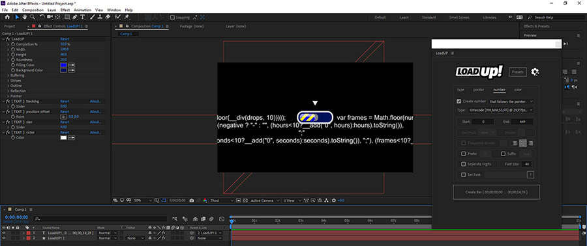
Task: Reset the LoadUP effect
Action: pos(65,39)
